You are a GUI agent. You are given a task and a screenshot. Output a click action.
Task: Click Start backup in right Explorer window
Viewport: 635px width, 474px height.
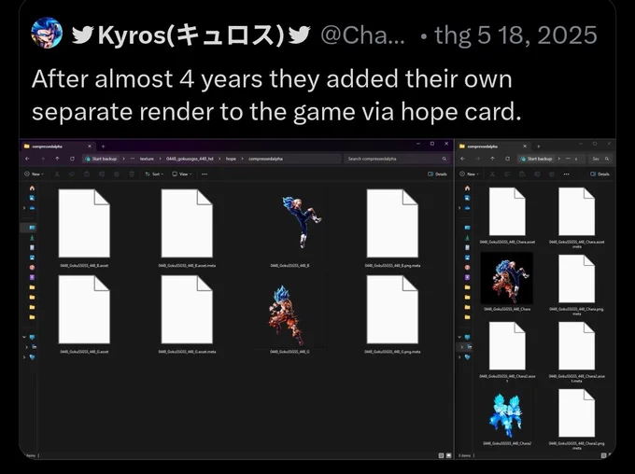[537, 159]
